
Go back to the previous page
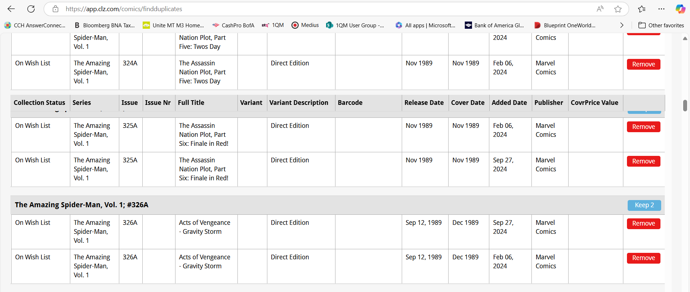coord(11,9)
